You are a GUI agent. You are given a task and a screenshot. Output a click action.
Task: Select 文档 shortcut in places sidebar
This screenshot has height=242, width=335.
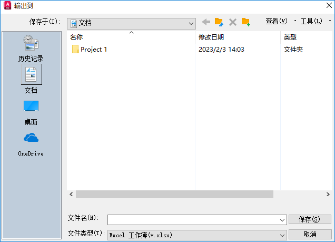pyautogui.click(x=31, y=79)
